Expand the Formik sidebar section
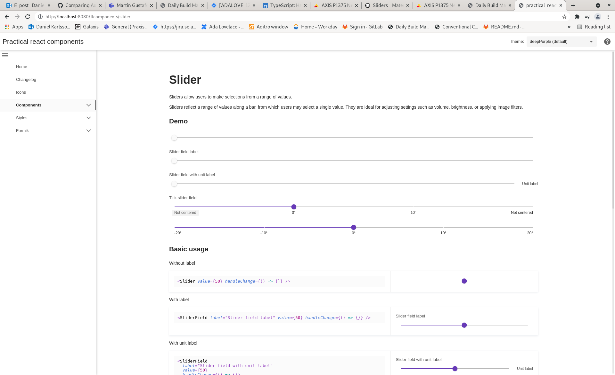615x375 pixels. click(x=88, y=131)
